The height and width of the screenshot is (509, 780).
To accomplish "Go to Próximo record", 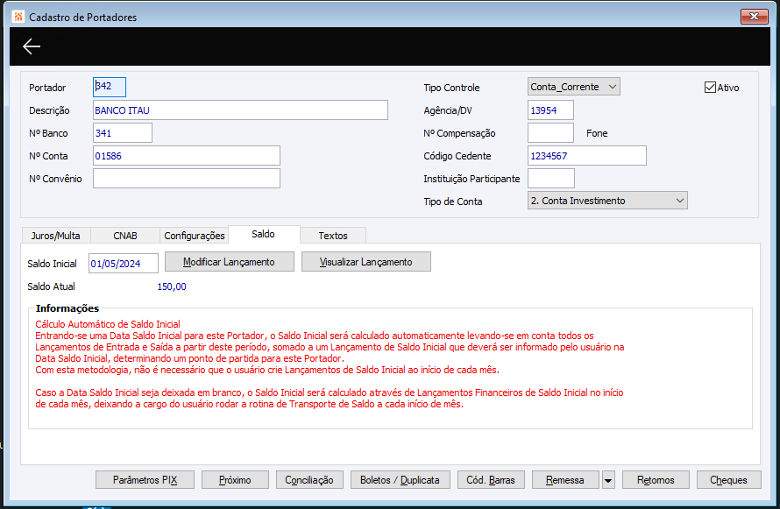I will pyautogui.click(x=235, y=480).
